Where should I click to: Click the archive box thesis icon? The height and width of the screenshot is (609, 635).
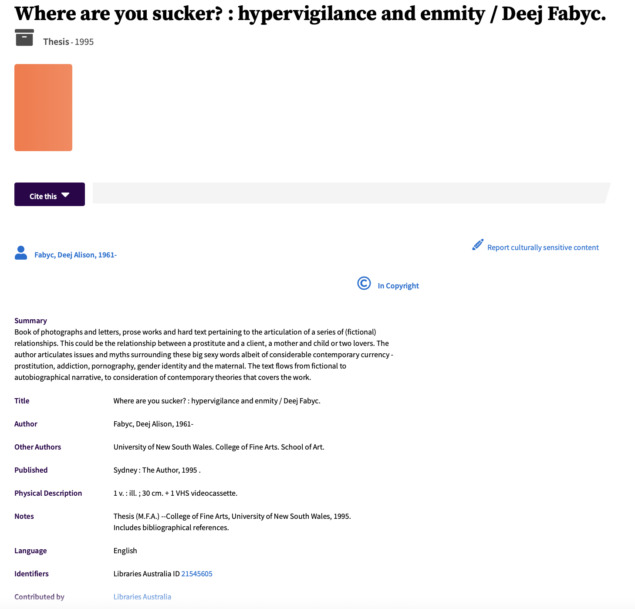[24, 37]
